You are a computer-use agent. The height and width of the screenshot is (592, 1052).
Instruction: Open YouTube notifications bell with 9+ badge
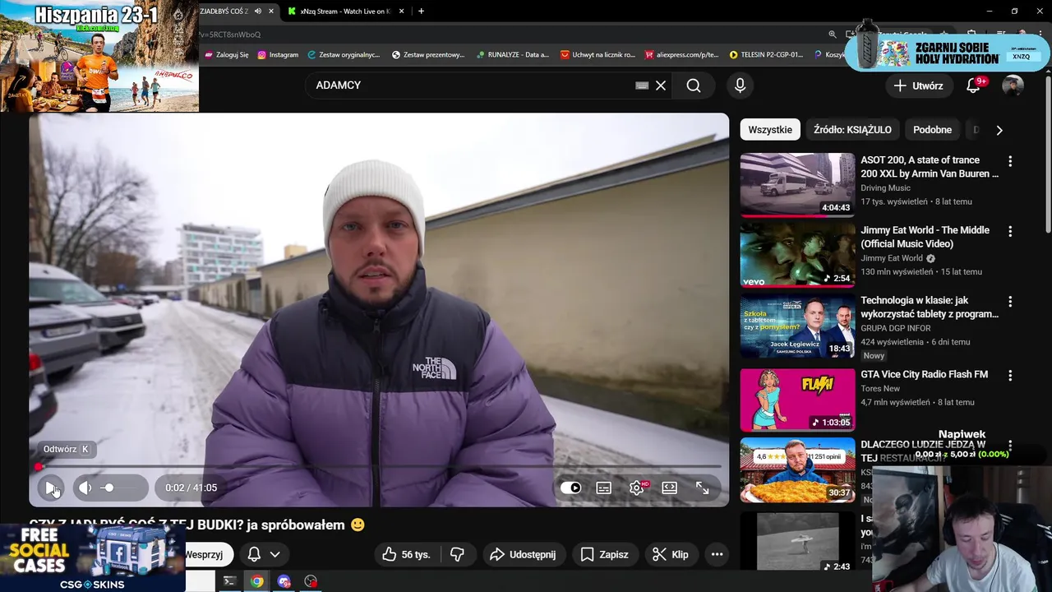tap(974, 86)
